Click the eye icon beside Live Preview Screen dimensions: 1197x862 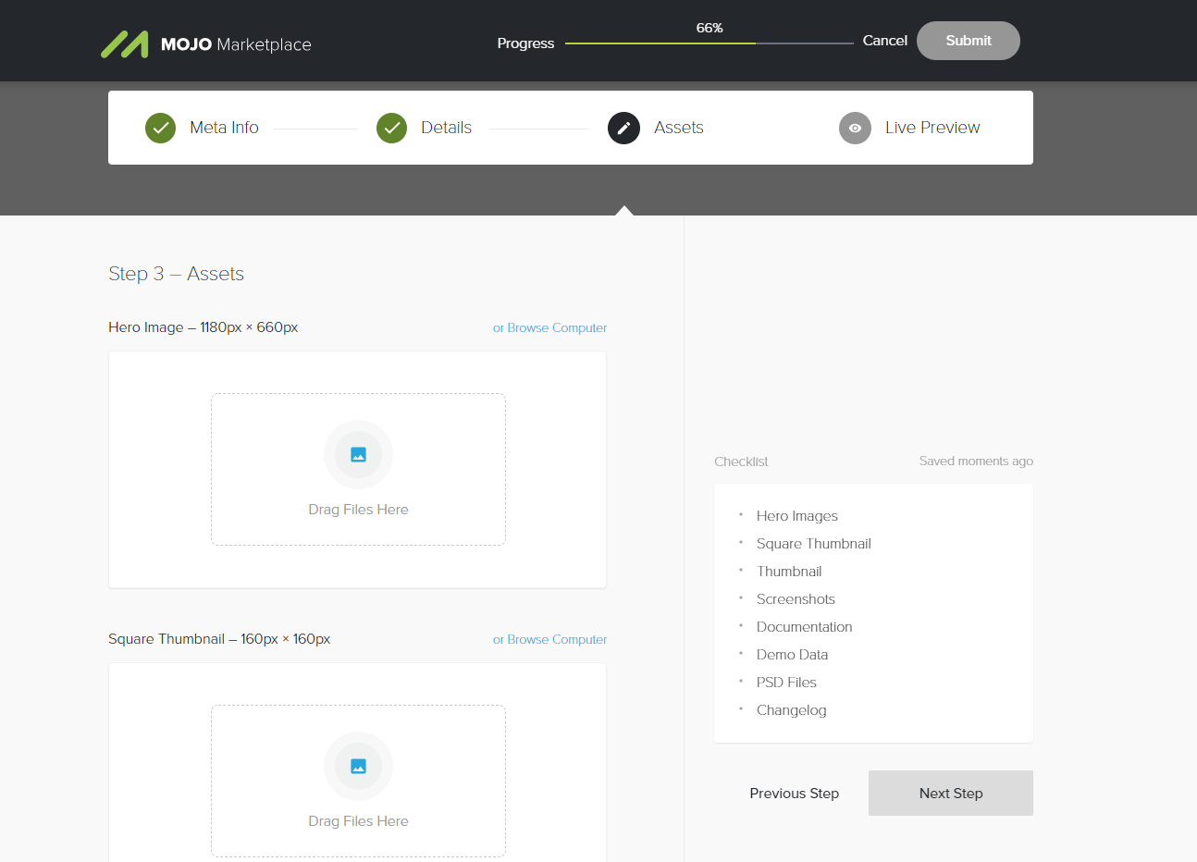click(854, 128)
